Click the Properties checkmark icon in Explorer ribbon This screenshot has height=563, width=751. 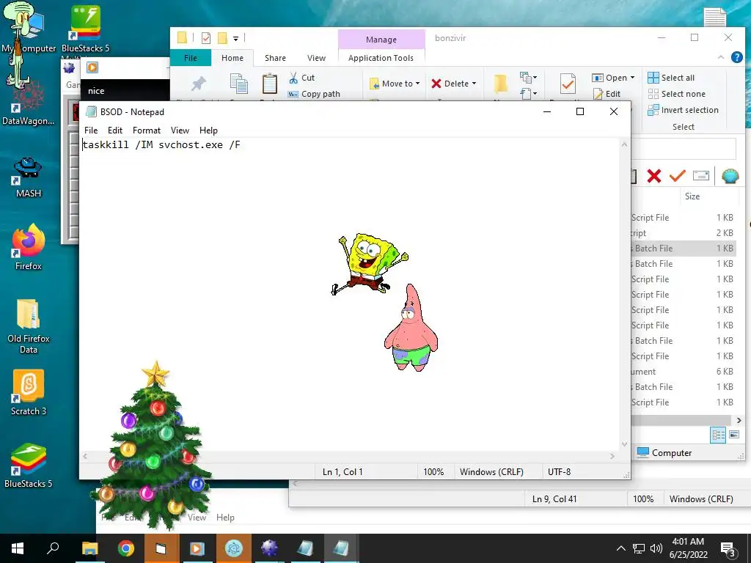click(x=568, y=84)
